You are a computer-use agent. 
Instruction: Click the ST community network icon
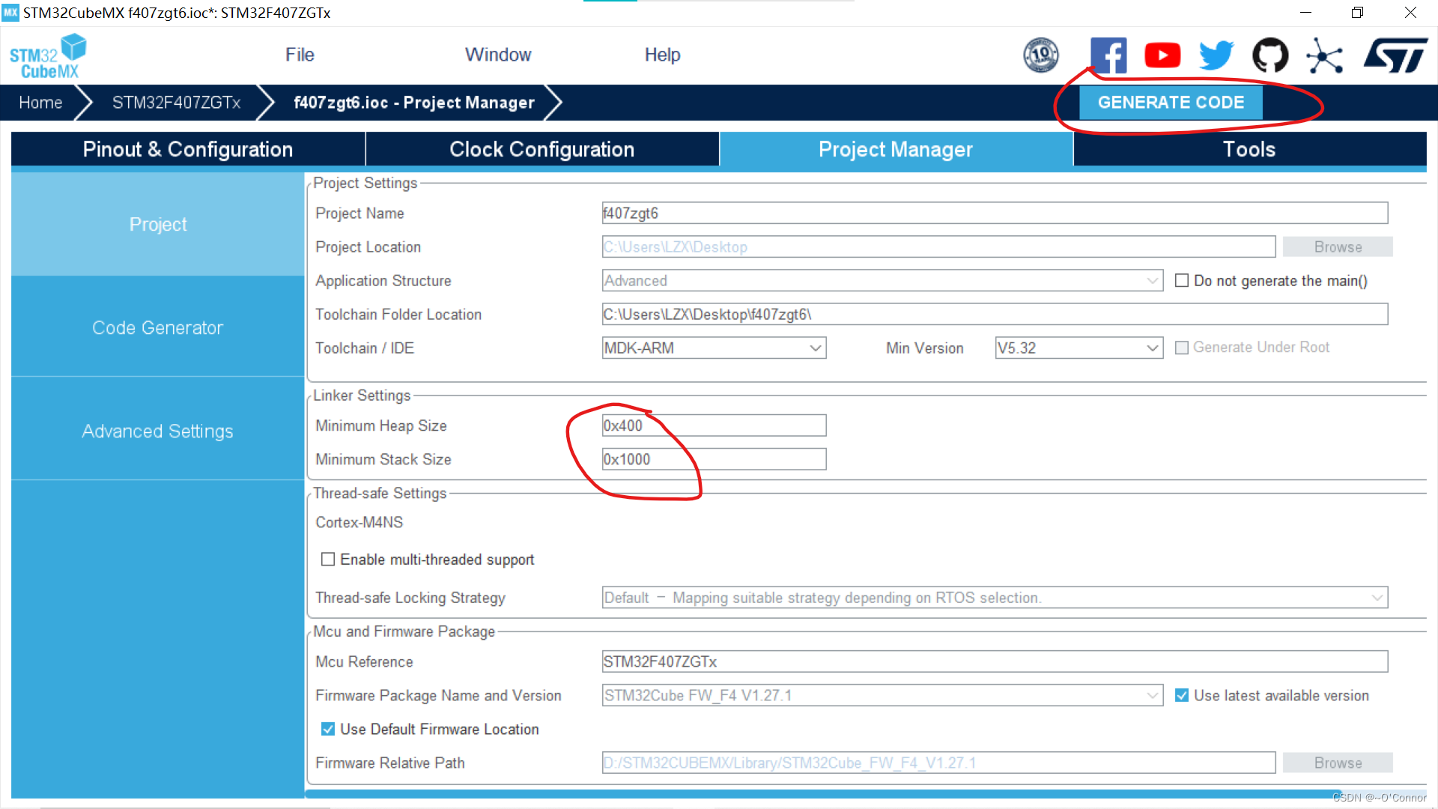click(x=1324, y=55)
